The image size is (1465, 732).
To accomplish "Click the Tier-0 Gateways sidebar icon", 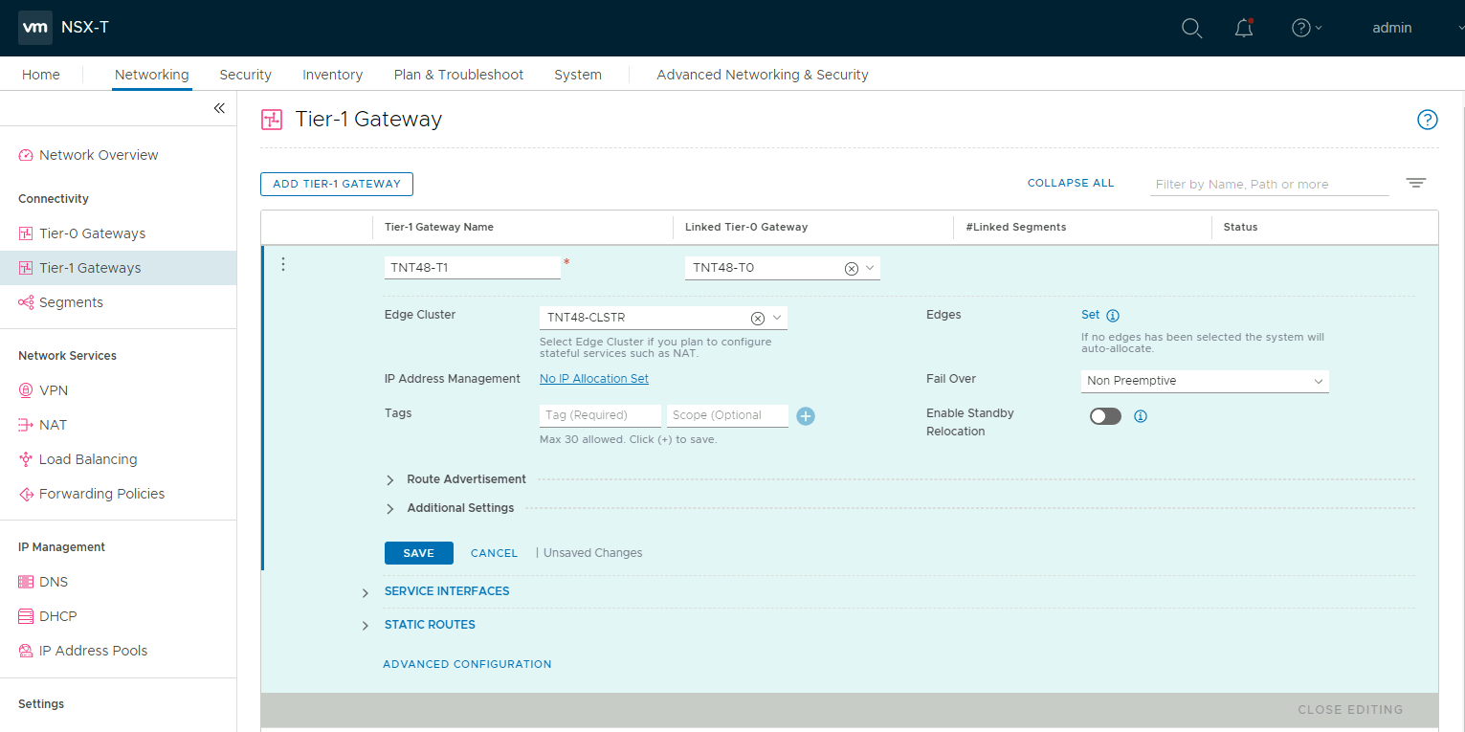I will [x=26, y=233].
